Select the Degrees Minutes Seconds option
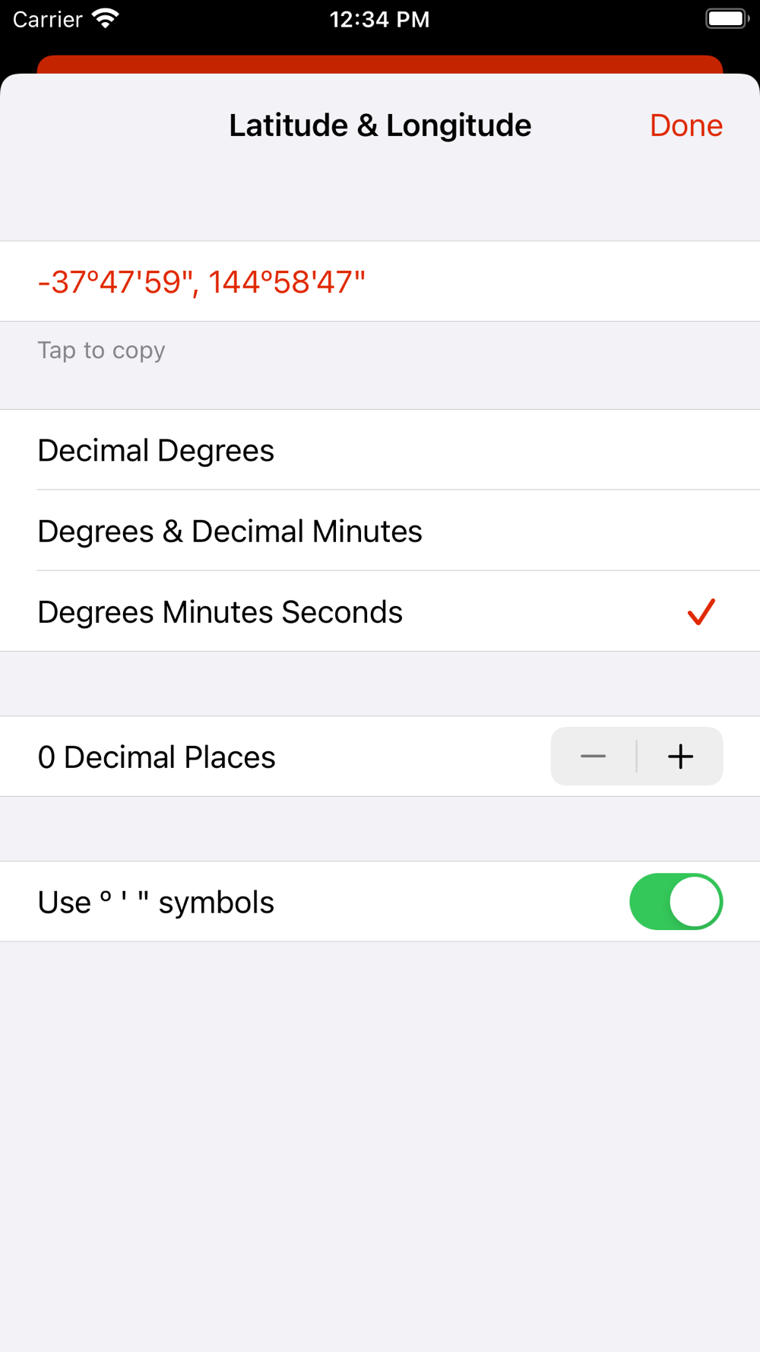This screenshot has width=760, height=1352. pyautogui.click(x=220, y=611)
